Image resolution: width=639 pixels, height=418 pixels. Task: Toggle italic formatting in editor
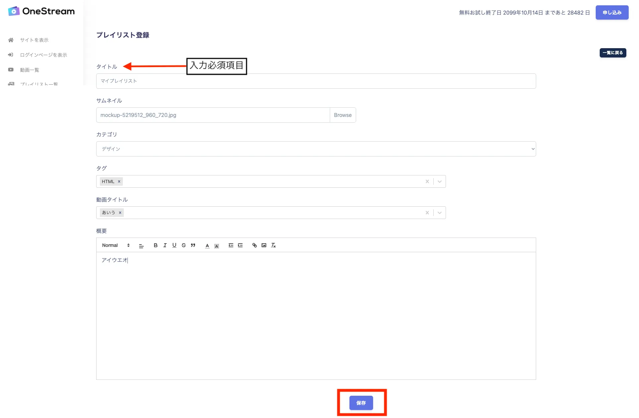click(165, 245)
